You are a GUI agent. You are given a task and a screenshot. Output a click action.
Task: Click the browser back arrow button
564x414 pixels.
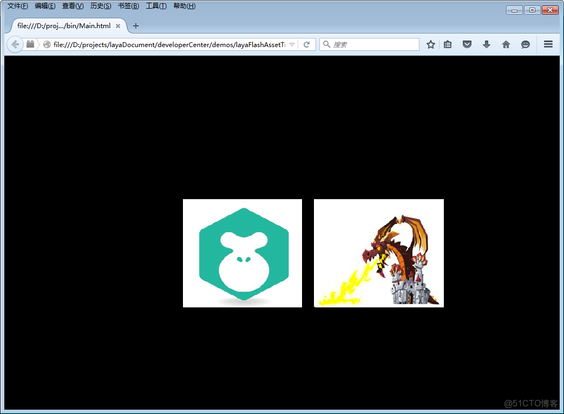(15, 44)
